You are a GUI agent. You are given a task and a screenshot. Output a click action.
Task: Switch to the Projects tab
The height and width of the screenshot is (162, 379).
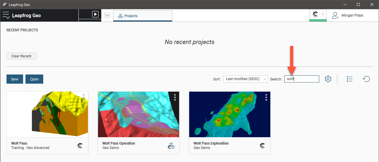pyautogui.click(x=142, y=16)
